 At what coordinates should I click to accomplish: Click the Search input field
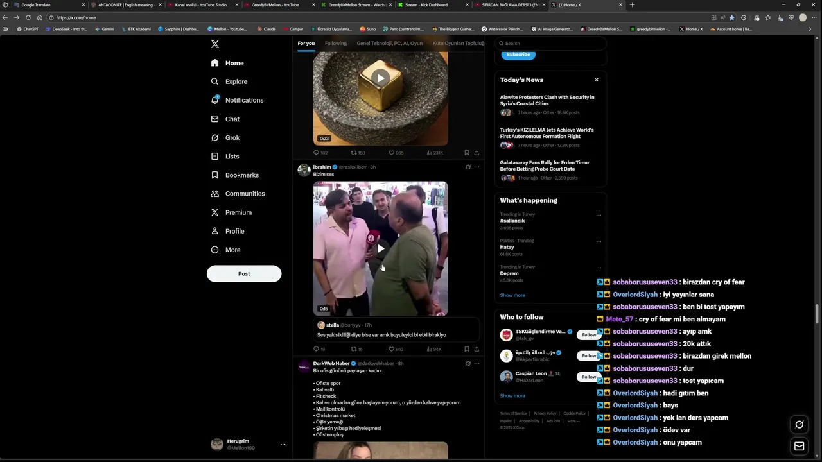(x=550, y=43)
